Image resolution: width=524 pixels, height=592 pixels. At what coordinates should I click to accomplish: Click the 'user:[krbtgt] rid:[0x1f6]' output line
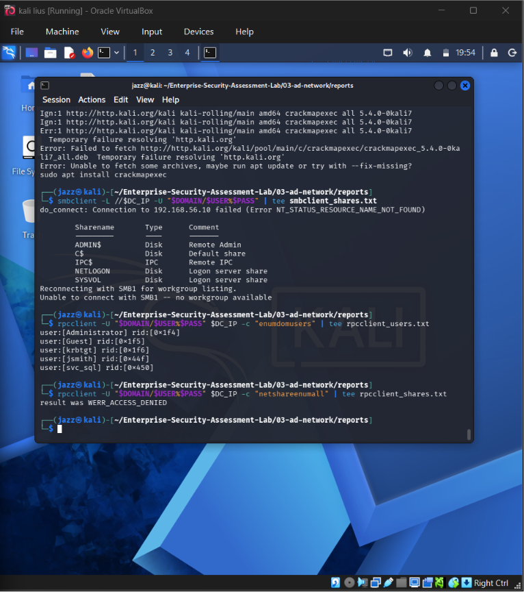[x=94, y=350]
